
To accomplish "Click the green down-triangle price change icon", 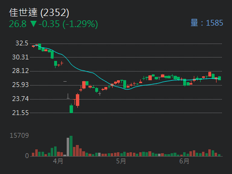I will pos(33,24).
